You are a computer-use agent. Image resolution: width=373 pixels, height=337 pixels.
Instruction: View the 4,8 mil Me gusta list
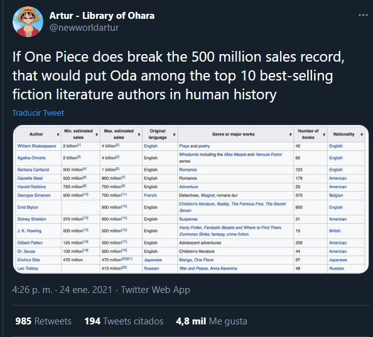(x=212, y=321)
